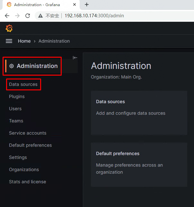This screenshot has width=194, height=207.
Task: Click the browser forward arrow
Action: click(x=17, y=16)
